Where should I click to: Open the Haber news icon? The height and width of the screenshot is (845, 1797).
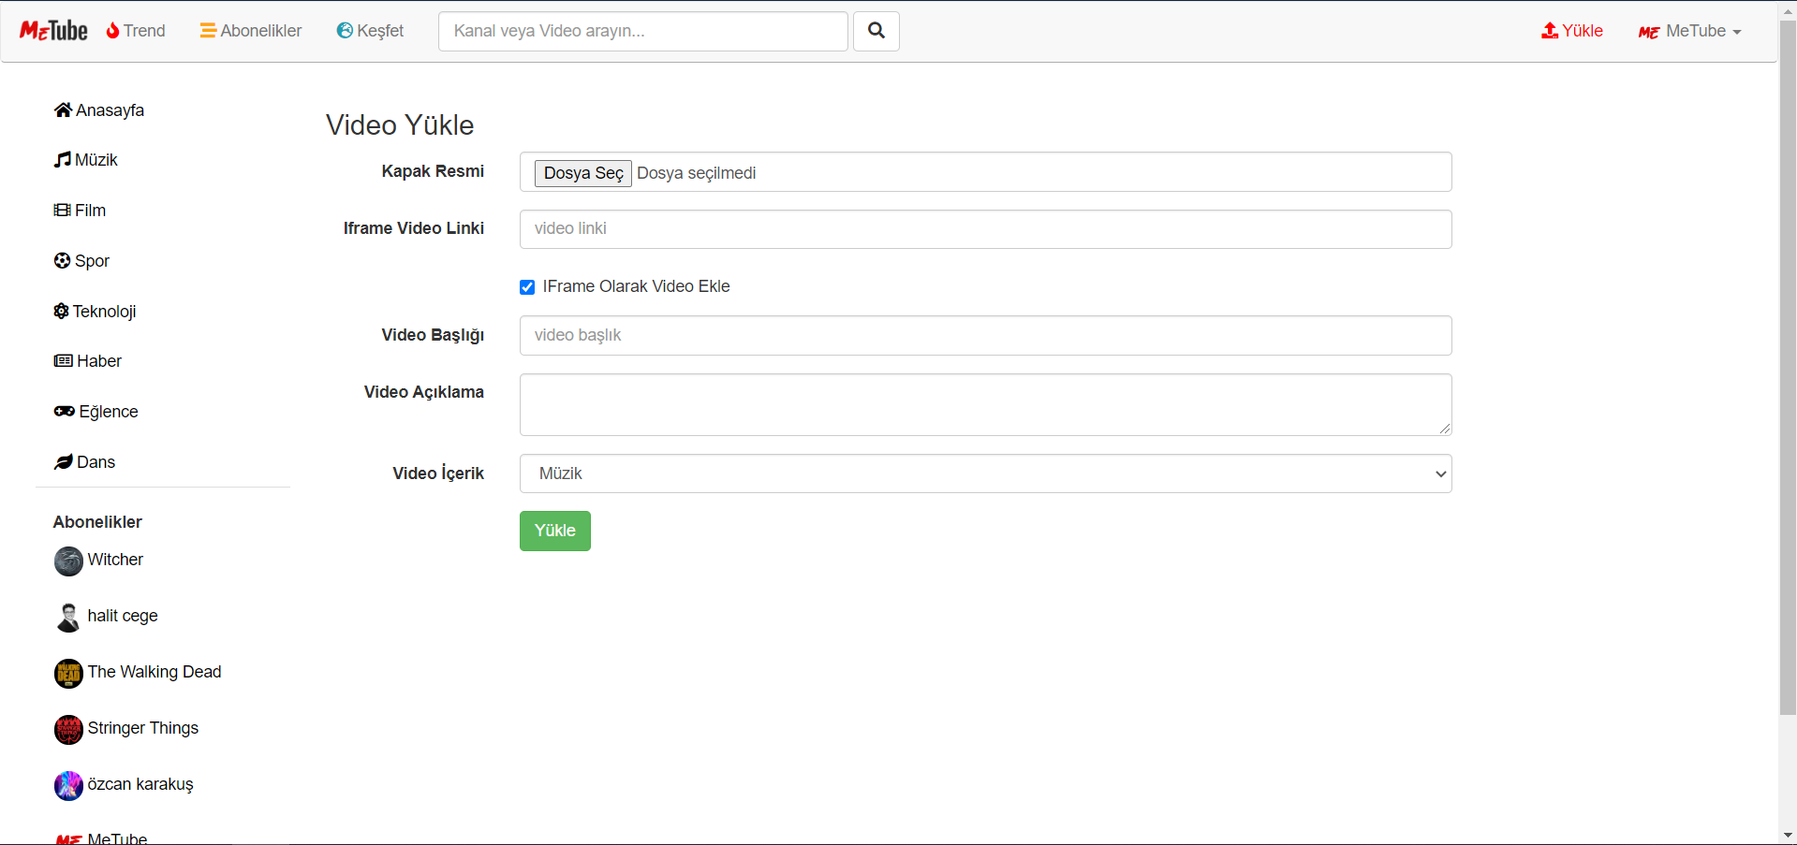(x=62, y=360)
